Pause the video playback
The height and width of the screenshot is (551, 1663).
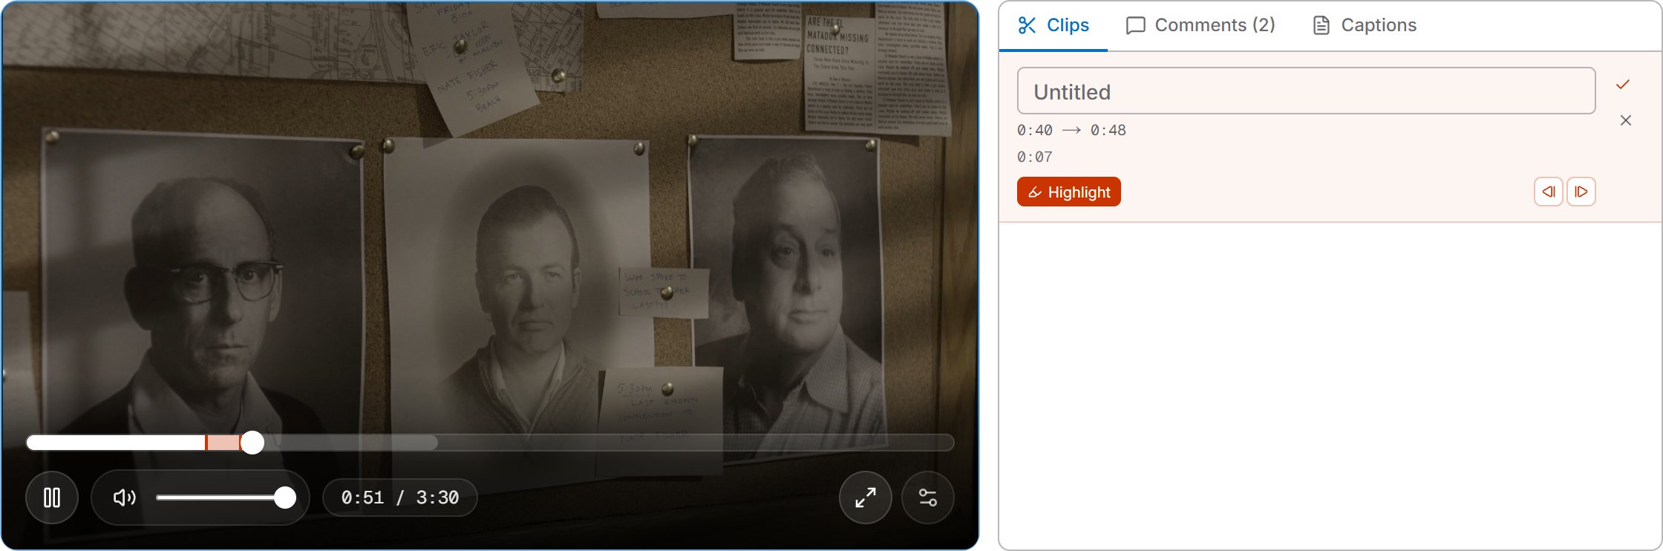(x=52, y=498)
